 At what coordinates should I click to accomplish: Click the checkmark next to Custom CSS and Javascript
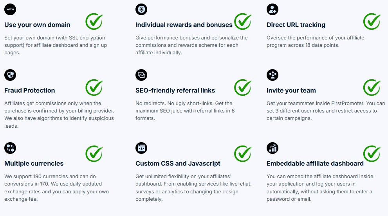243,154
